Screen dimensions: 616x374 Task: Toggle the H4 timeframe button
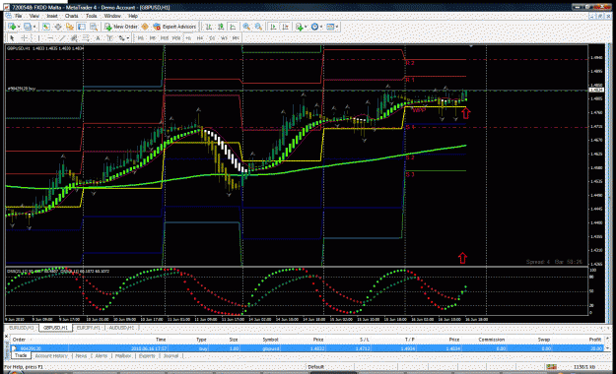[x=199, y=38]
